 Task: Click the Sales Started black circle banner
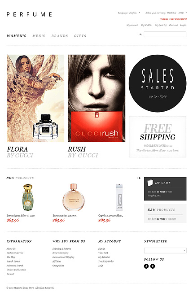(x=158, y=83)
